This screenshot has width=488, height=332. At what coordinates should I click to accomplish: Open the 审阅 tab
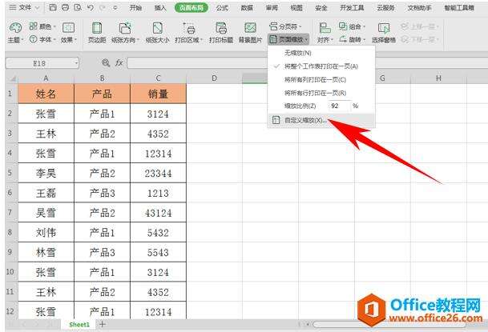click(272, 8)
